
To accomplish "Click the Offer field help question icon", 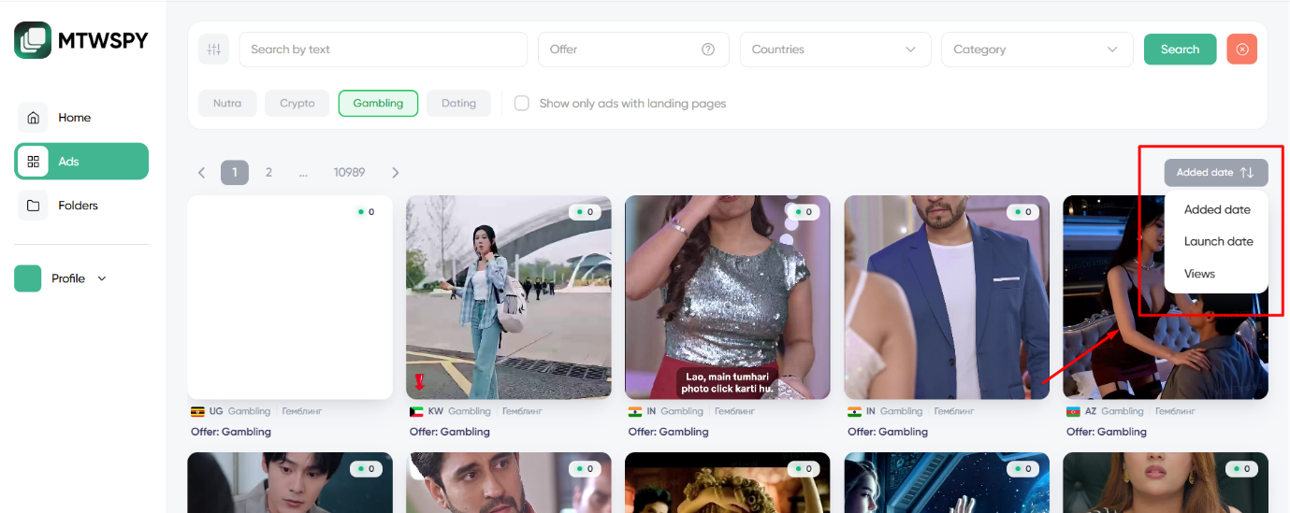I will 708,50.
